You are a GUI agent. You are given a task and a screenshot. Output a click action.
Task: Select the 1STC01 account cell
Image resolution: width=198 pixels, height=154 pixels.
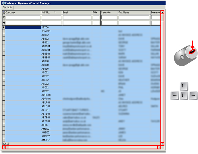(52, 28)
